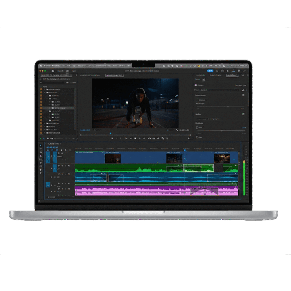Click the Clear Audio Type button

pos(240,85)
